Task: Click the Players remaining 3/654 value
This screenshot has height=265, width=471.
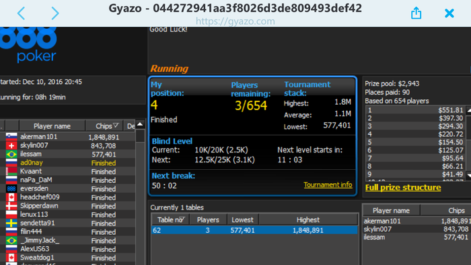Action: pyautogui.click(x=251, y=106)
